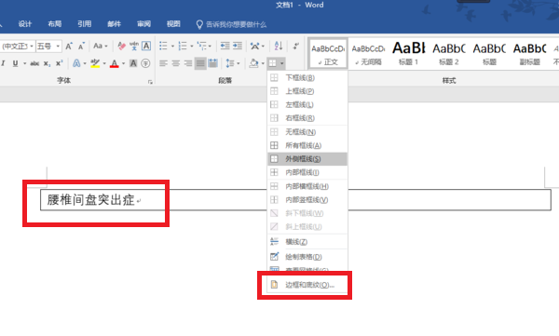Click the Center alignment icon
Screen dimensions: 559x336
point(176,63)
